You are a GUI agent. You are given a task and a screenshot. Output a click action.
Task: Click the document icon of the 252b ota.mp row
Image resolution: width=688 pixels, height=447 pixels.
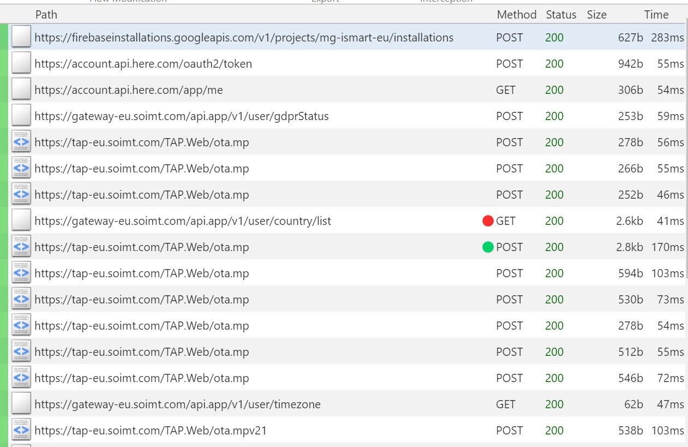pos(21,194)
